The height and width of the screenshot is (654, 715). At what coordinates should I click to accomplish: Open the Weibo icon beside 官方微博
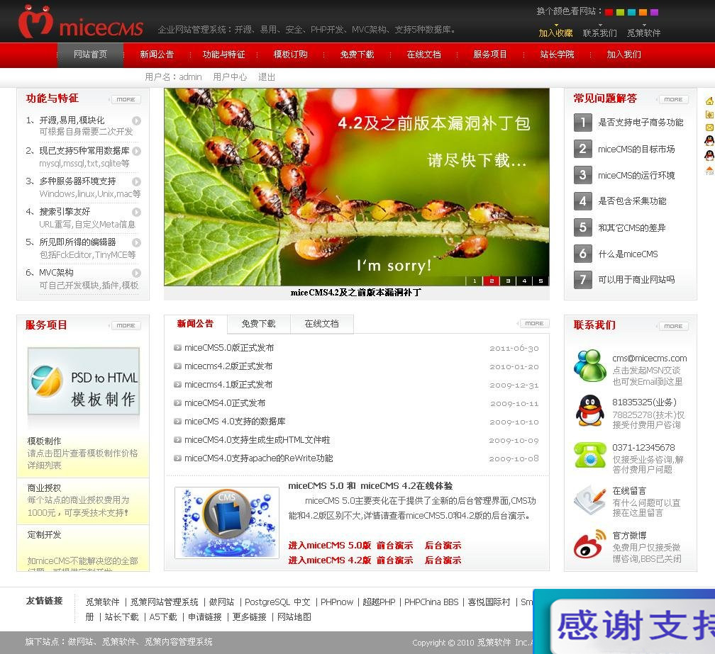(x=590, y=543)
